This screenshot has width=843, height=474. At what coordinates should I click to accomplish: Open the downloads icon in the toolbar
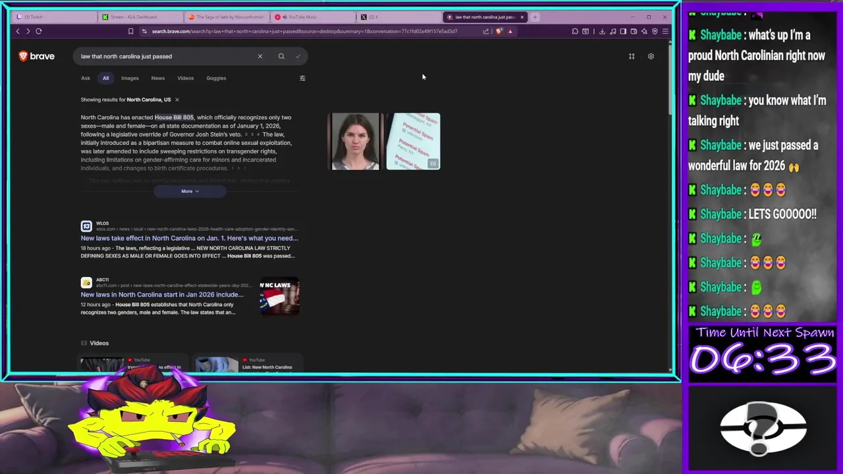(602, 31)
